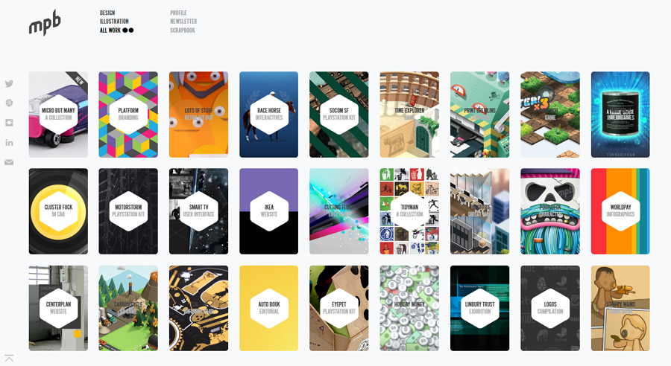671x366 pixels.
Task: Open the Newsletter link
Action: tap(183, 22)
